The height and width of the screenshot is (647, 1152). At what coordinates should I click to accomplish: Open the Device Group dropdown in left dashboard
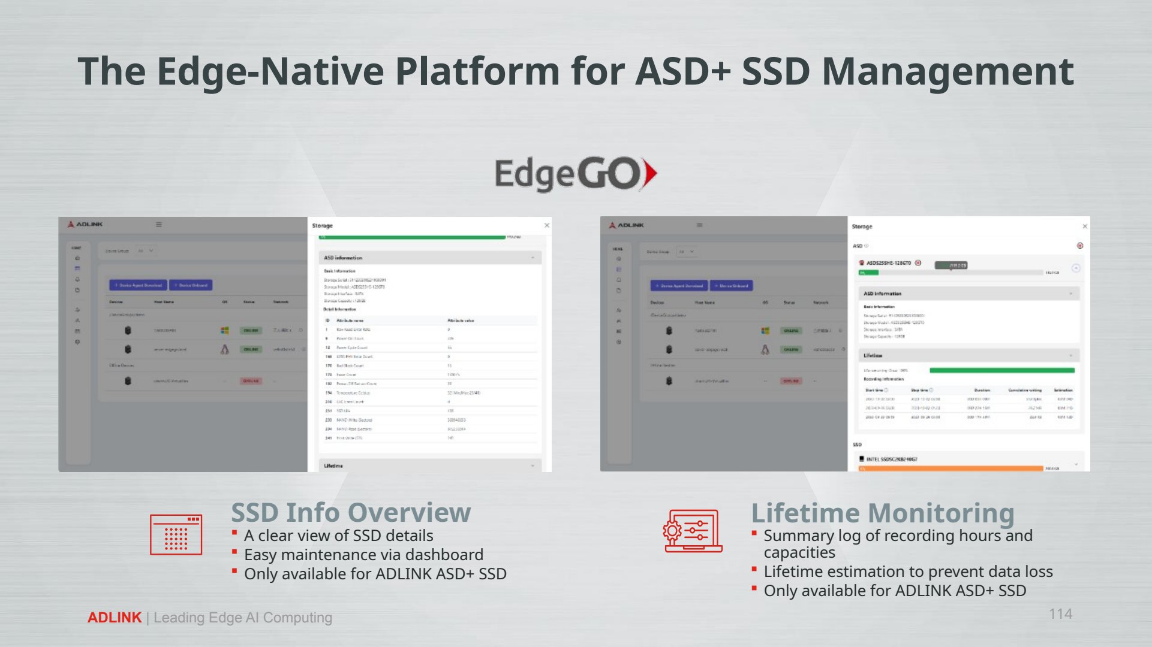point(146,251)
